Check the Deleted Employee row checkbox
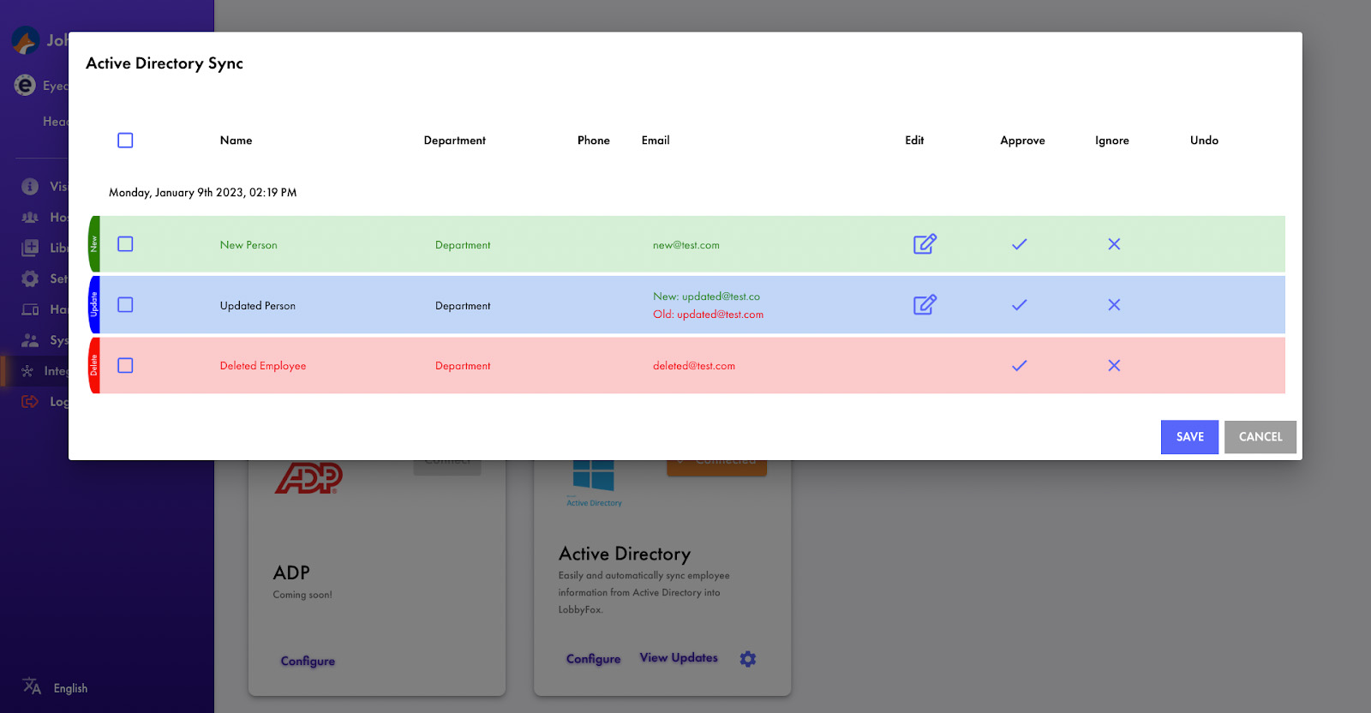The height and width of the screenshot is (713, 1371). click(125, 366)
